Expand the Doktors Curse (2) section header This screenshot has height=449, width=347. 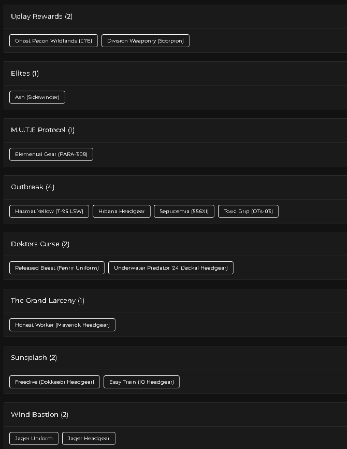176,244
